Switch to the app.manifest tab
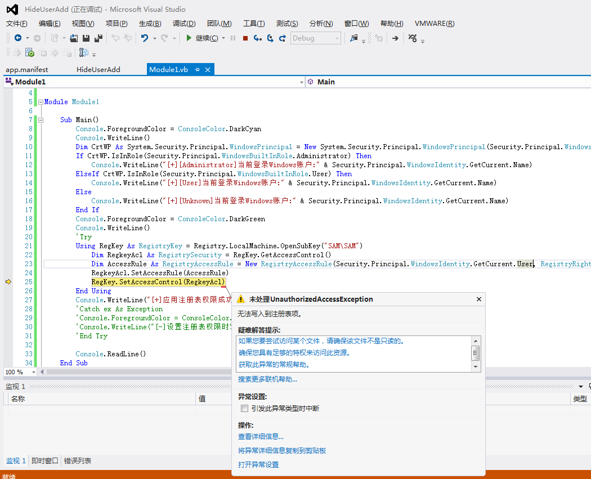Screen dimensions: 591x479 tap(26, 70)
